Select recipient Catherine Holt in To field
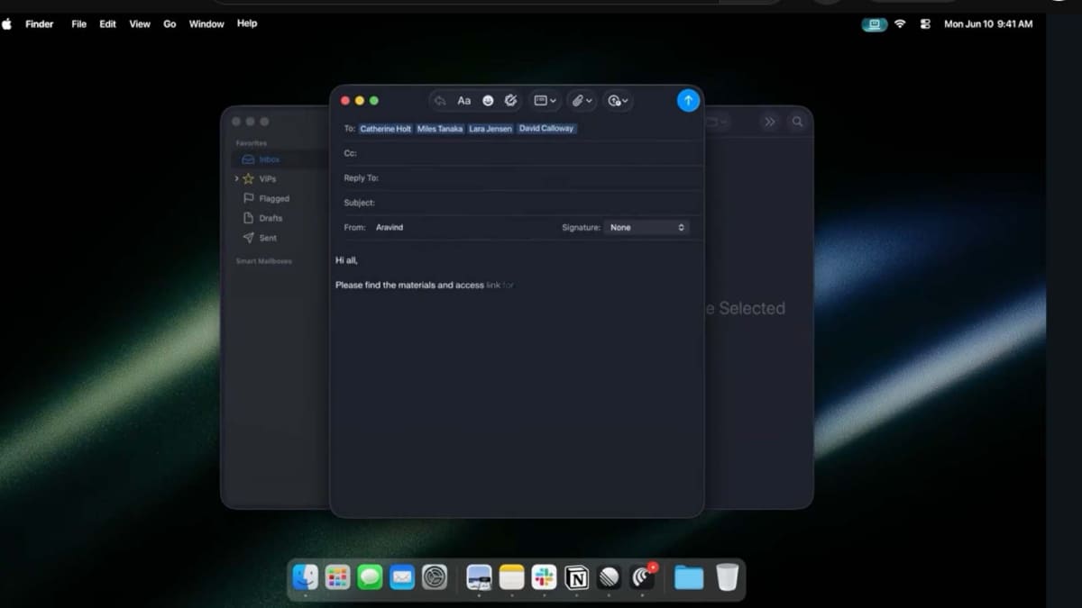The height and width of the screenshot is (608, 1082). point(385,129)
